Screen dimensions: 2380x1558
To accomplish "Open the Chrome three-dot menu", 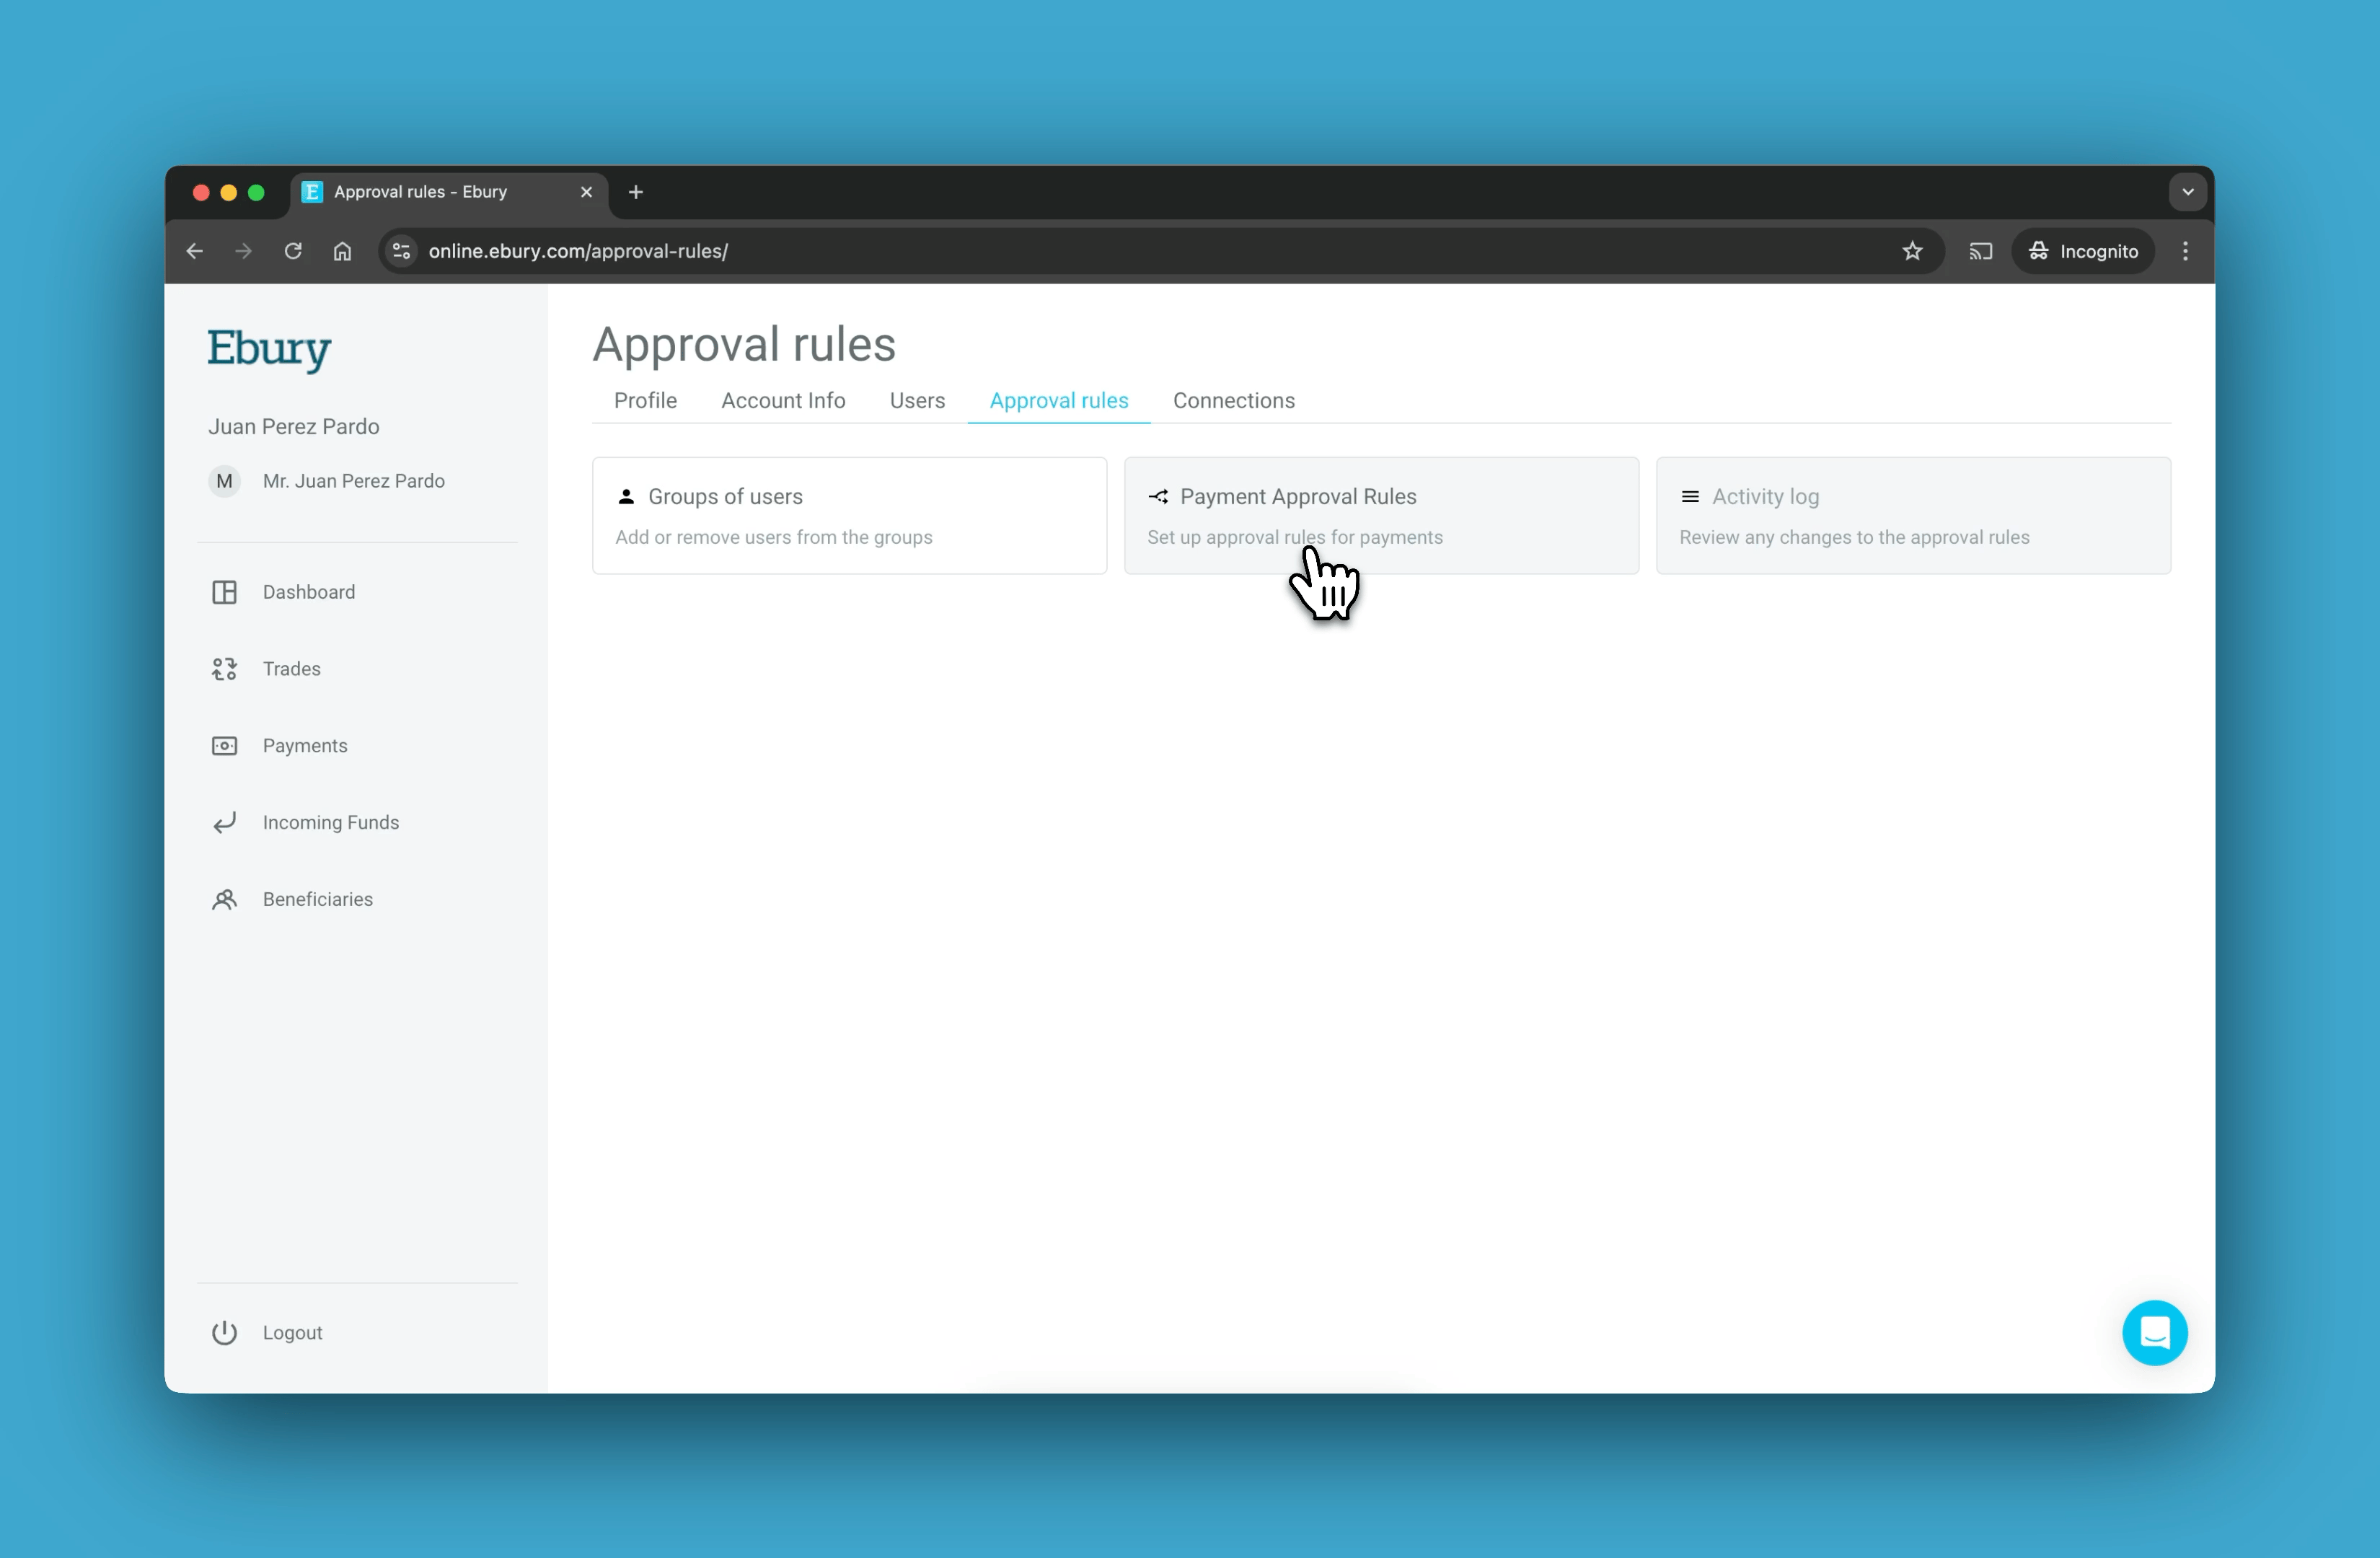I will tap(2185, 251).
